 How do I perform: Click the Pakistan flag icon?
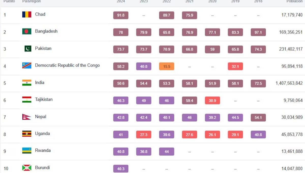point(28,49)
